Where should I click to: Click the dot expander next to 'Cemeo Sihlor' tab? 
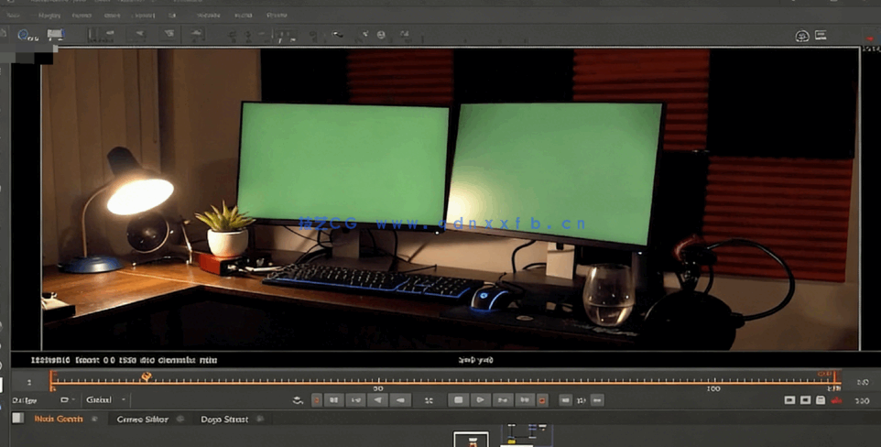click(x=179, y=419)
